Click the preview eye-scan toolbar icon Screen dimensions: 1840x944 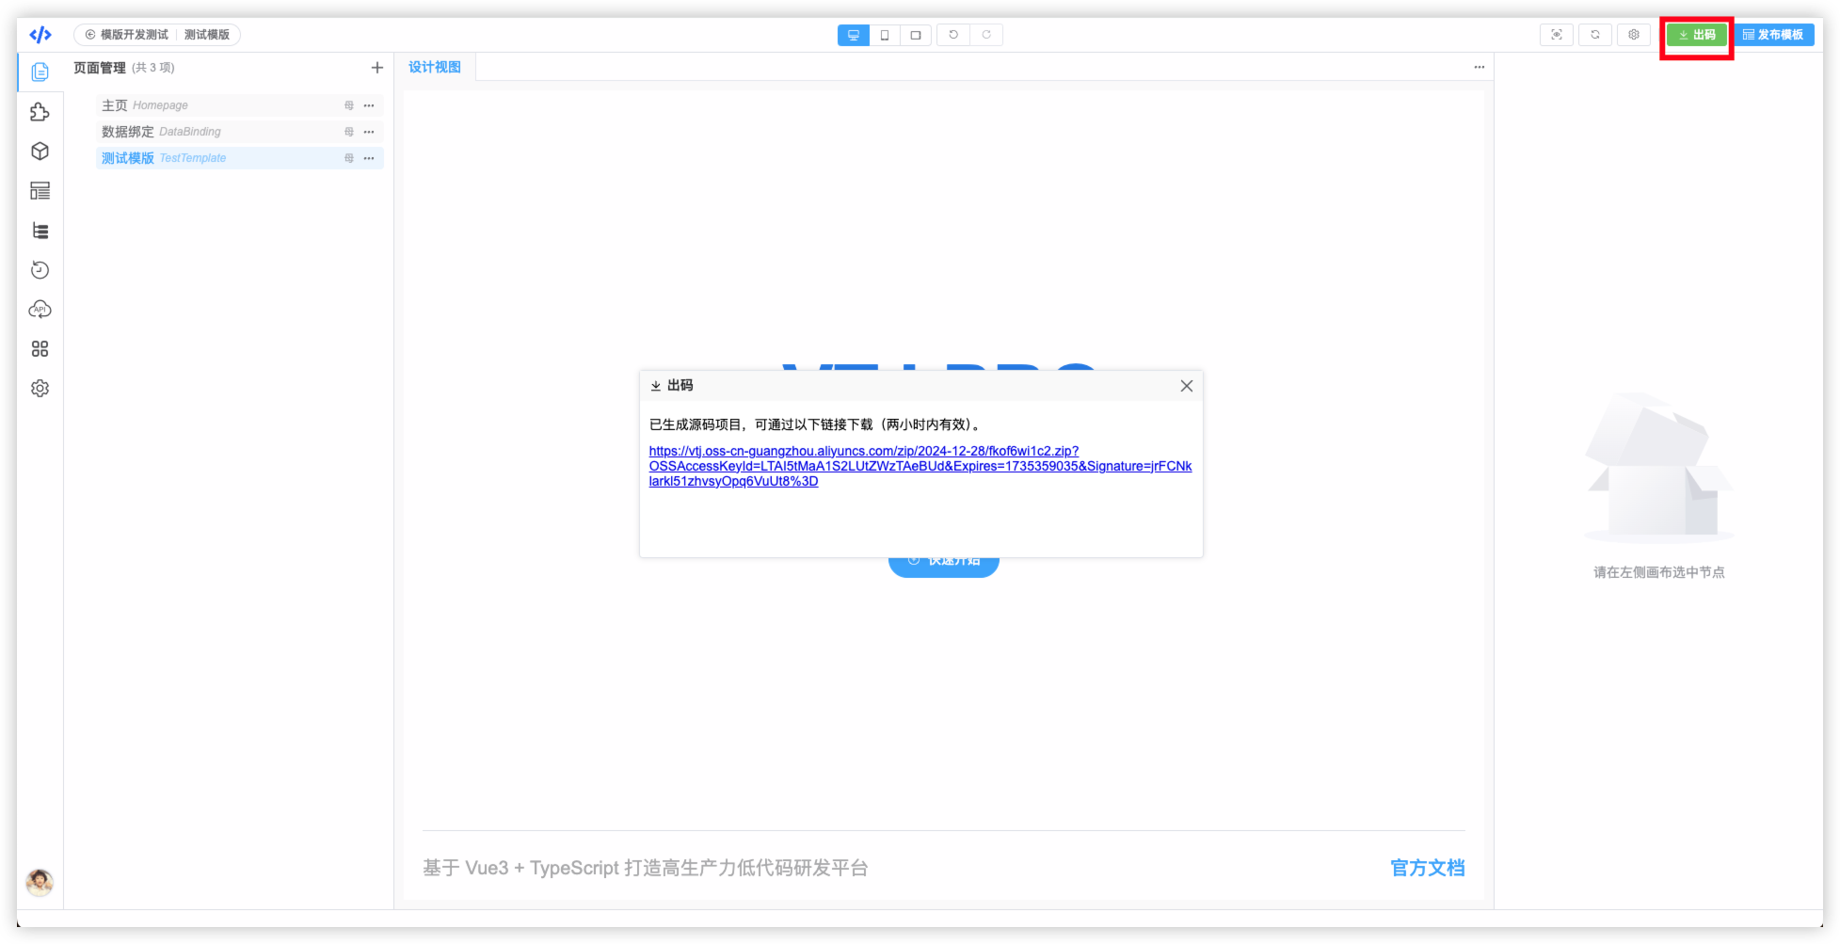pos(1557,35)
